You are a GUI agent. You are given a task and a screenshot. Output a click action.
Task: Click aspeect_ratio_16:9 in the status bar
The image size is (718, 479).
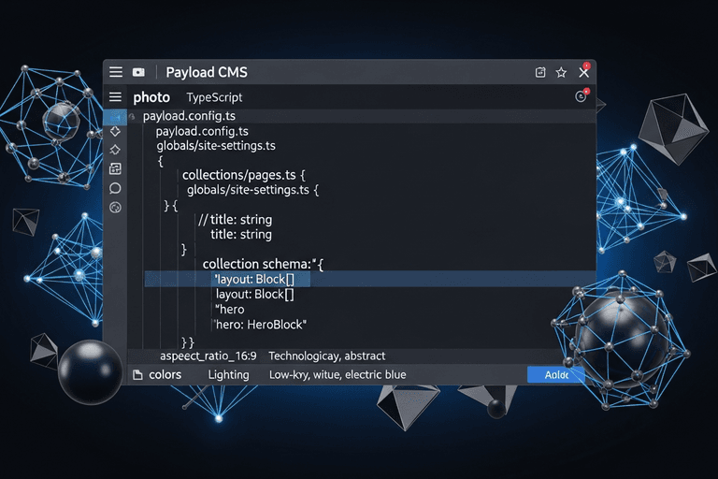pos(208,356)
